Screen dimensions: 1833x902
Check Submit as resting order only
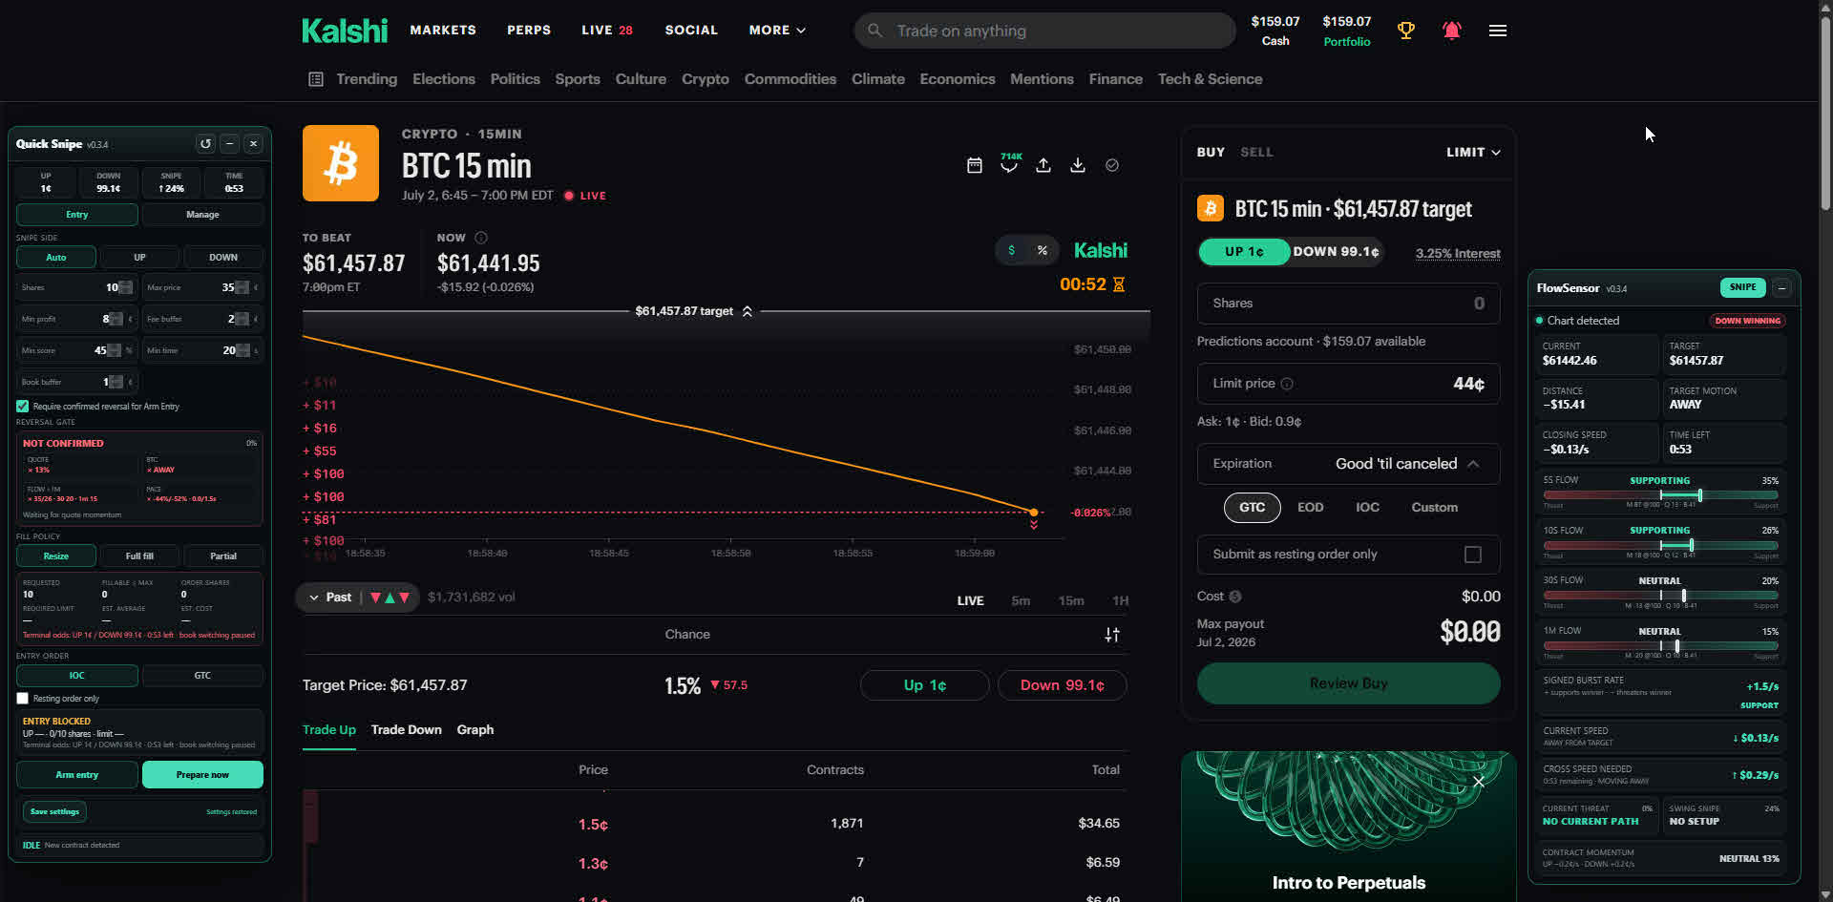point(1473,555)
